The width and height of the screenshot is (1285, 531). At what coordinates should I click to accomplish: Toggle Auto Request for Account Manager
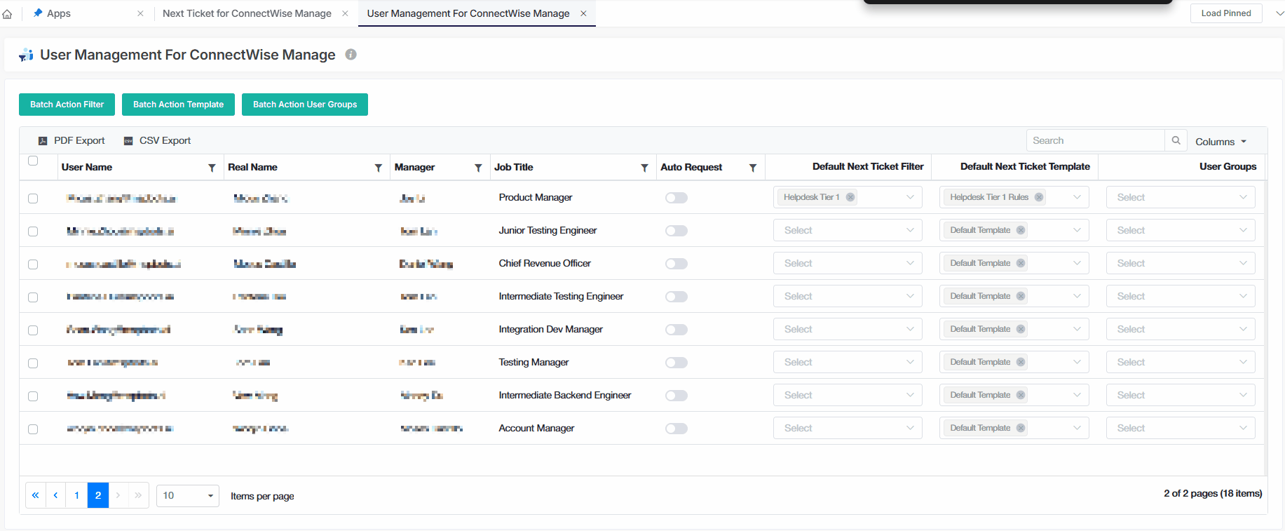point(677,429)
